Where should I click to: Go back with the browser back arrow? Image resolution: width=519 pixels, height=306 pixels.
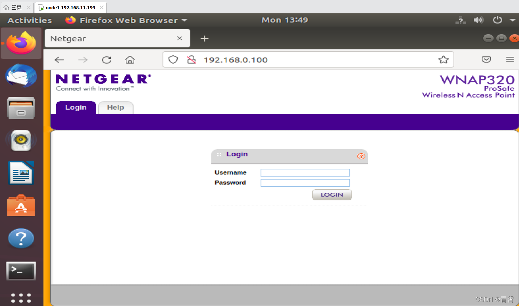click(59, 60)
